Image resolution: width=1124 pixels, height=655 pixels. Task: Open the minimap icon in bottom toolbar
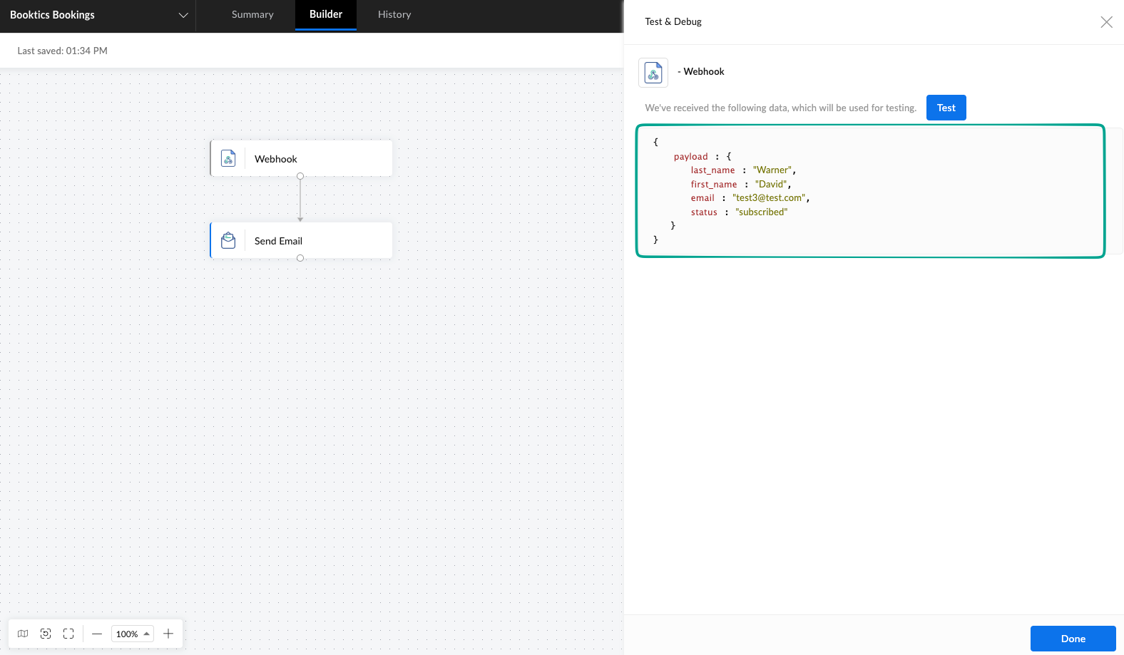pos(23,634)
